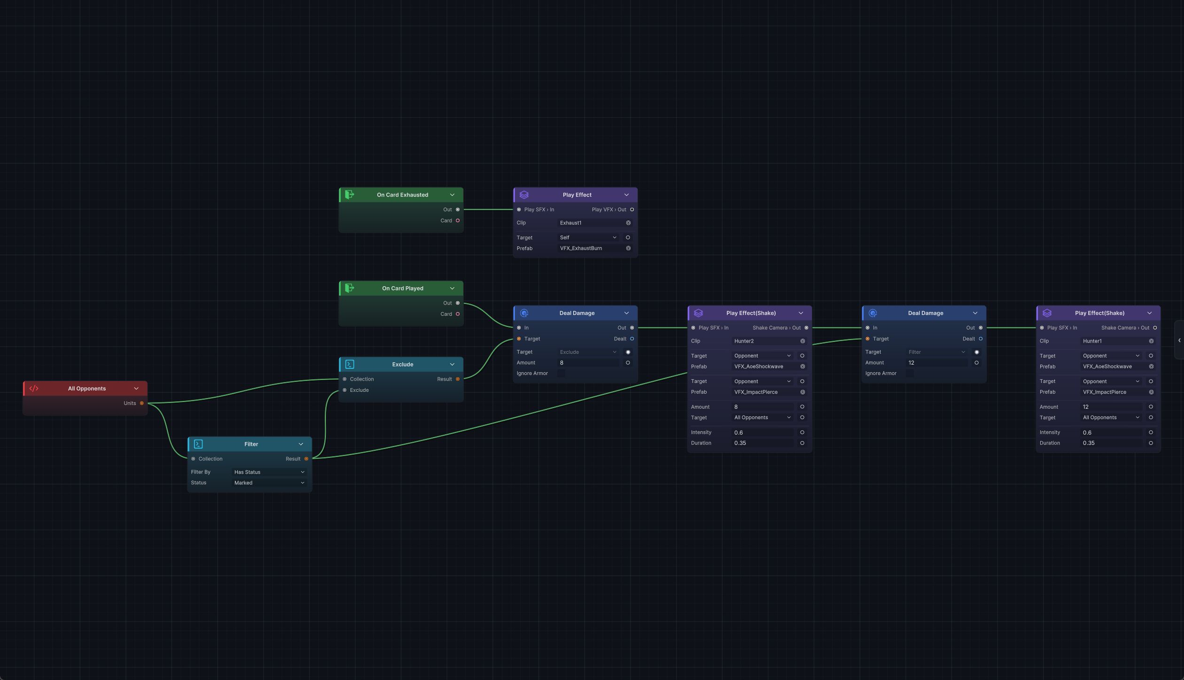Toggle Ignore Armor on the Amount 12 Deal Damage node
This screenshot has height=680, width=1184.
click(x=910, y=374)
